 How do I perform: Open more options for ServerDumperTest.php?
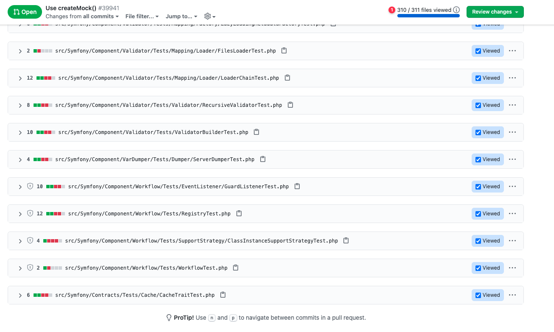tap(512, 159)
